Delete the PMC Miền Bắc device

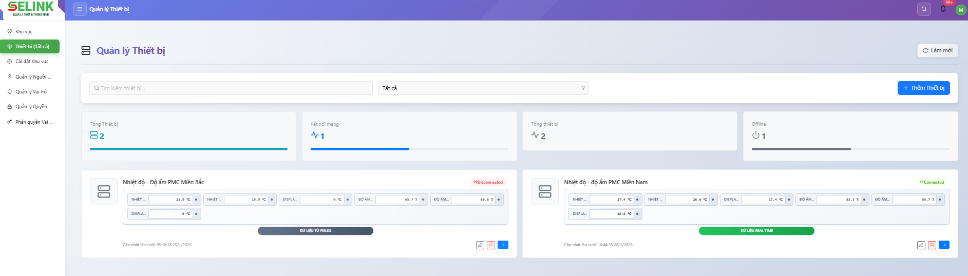coord(491,245)
